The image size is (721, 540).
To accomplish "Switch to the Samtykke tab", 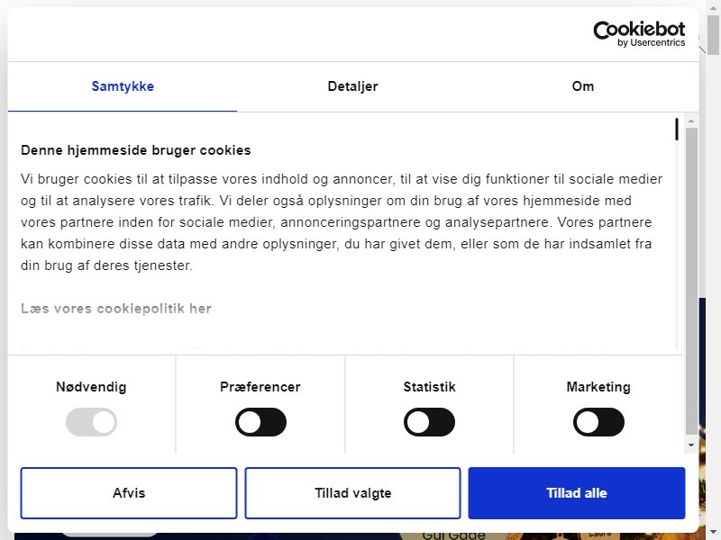I will coord(123,86).
